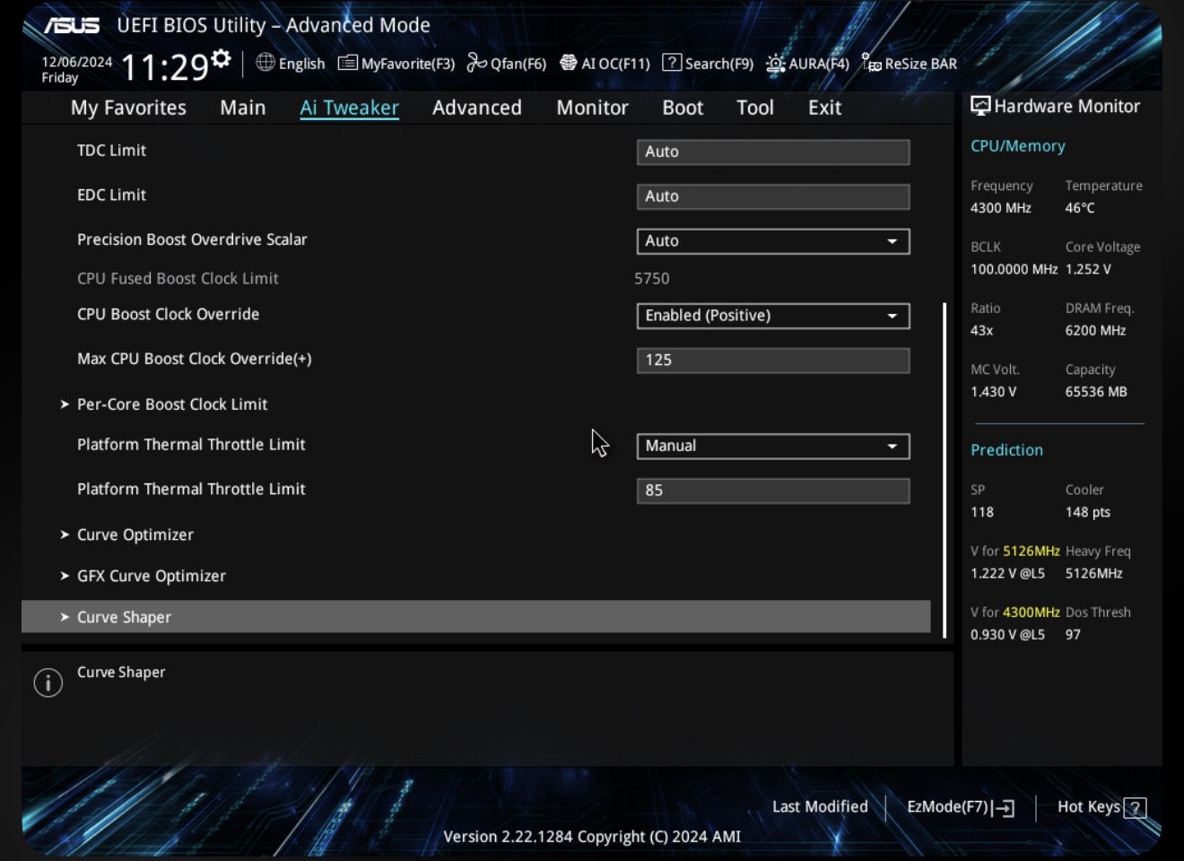Click the 11:29 clock display
The image size is (1184, 861).
[164, 66]
